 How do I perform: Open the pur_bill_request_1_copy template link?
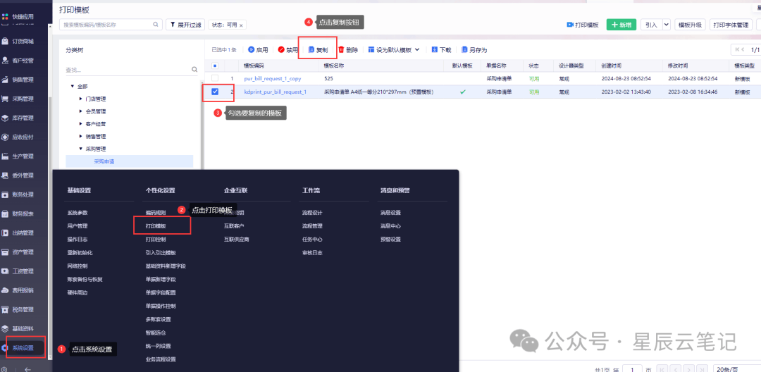[x=272, y=78]
